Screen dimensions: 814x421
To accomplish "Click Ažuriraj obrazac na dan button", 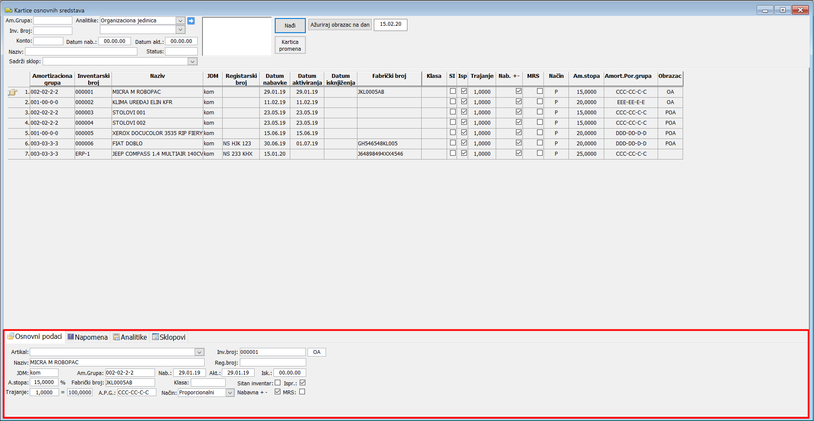I will coord(340,25).
